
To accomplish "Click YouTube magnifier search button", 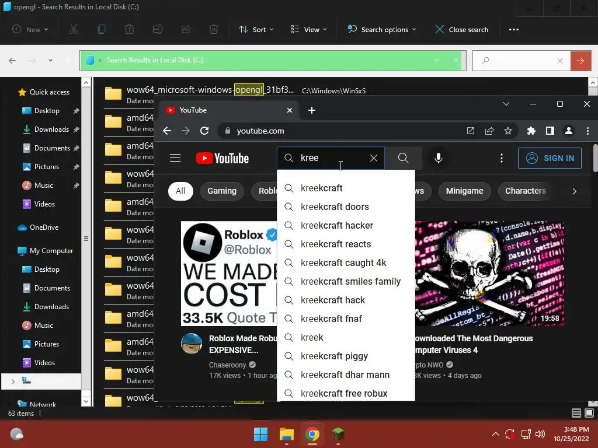I will coord(403,157).
